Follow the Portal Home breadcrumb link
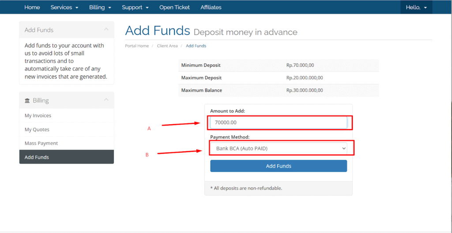This screenshot has width=452, height=233. (x=137, y=46)
